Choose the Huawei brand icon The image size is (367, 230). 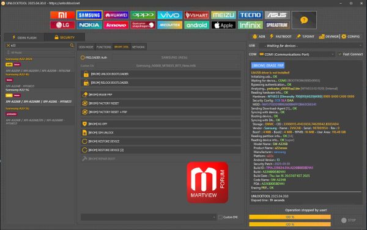click(116, 15)
